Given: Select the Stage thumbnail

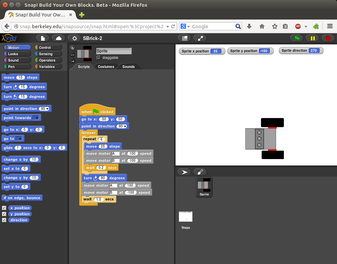Looking at the screenshot, I should (x=186, y=220).
